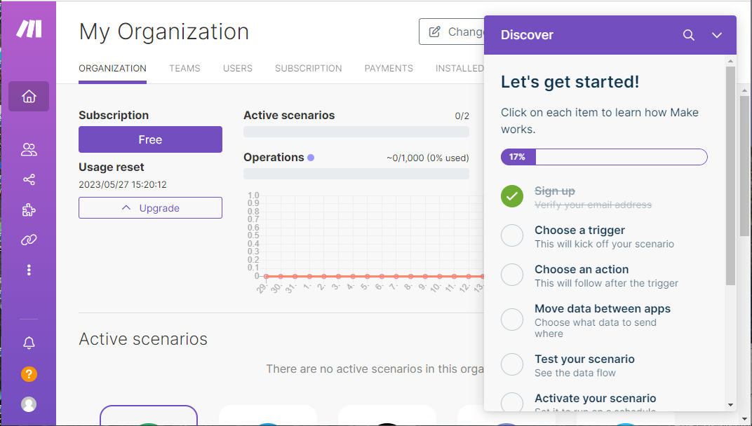The width and height of the screenshot is (752, 426).
Task: Open Activate your scenario item
Action: (595, 404)
